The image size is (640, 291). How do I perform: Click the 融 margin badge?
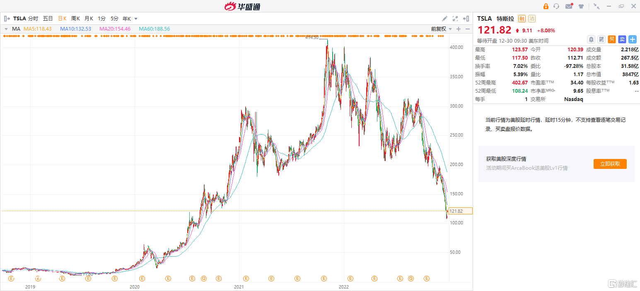(x=522, y=19)
